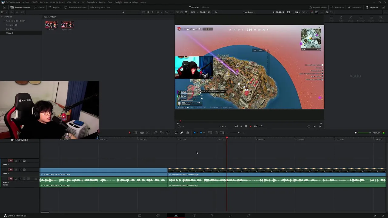
Task: Open the viewer zoom percentage dropdown
Action: click(194, 12)
